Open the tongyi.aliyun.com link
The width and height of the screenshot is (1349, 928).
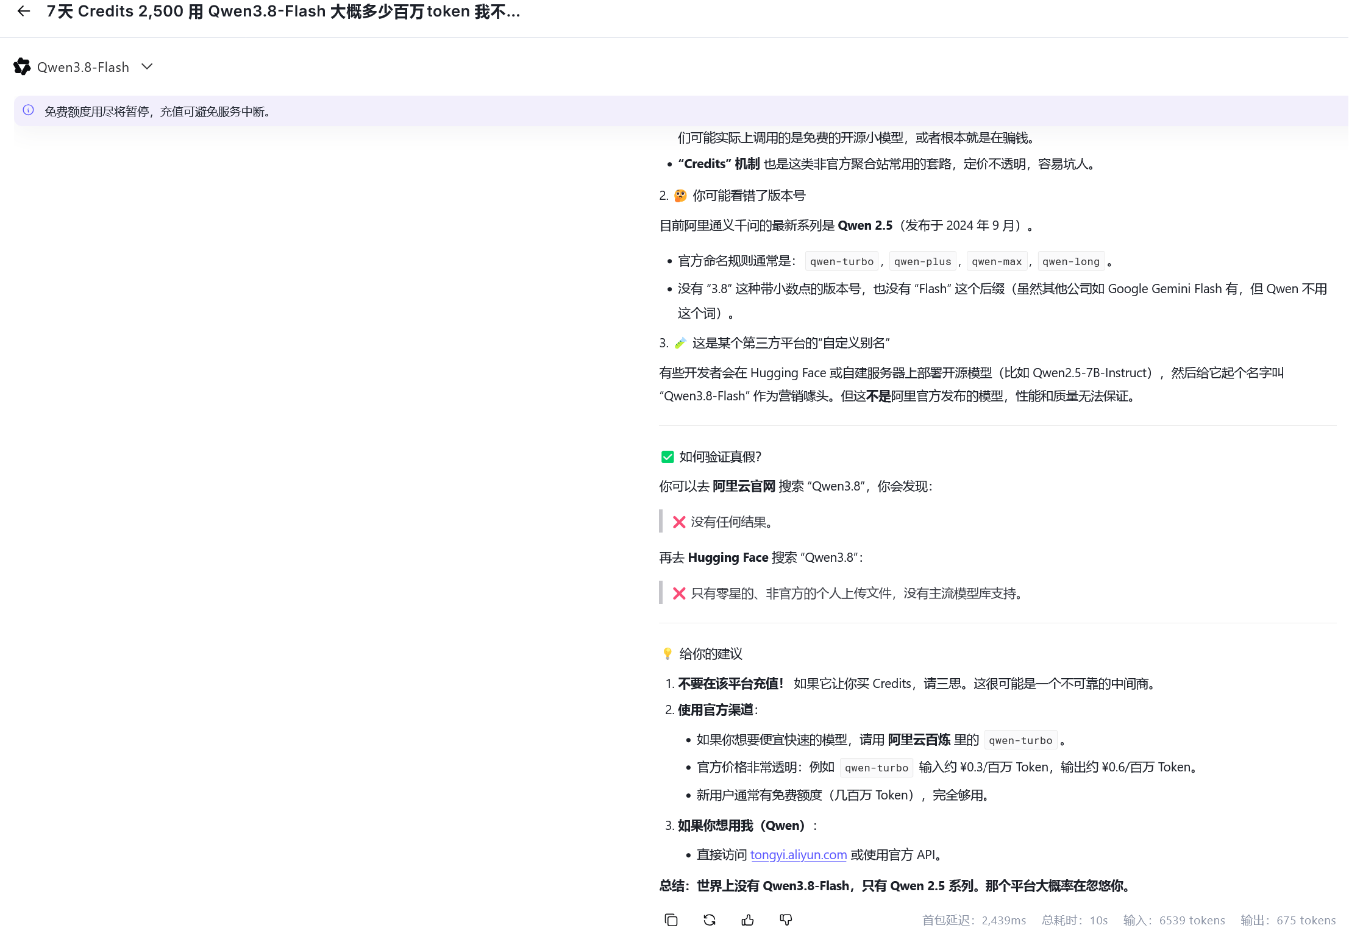pyautogui.click(x=799, y=855)
